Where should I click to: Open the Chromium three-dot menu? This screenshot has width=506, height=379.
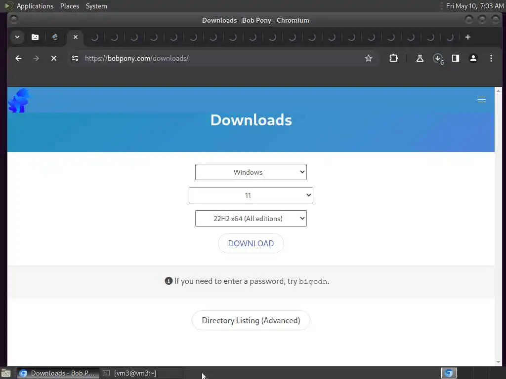[x=491, y=58]
